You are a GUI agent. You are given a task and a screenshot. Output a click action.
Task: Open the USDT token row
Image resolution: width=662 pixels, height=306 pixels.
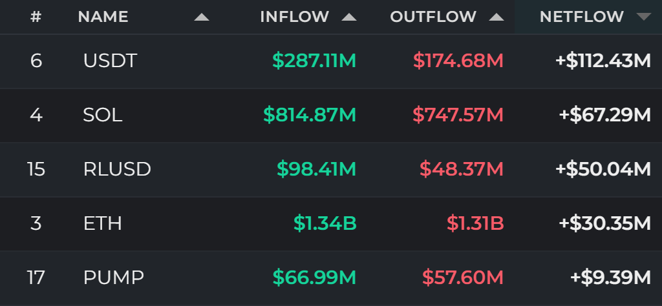(331, 61)
